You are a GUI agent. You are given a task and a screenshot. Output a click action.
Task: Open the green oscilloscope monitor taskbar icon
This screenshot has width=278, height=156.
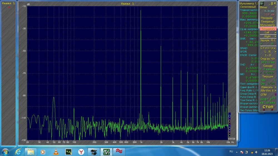click(x=68, y=152)
